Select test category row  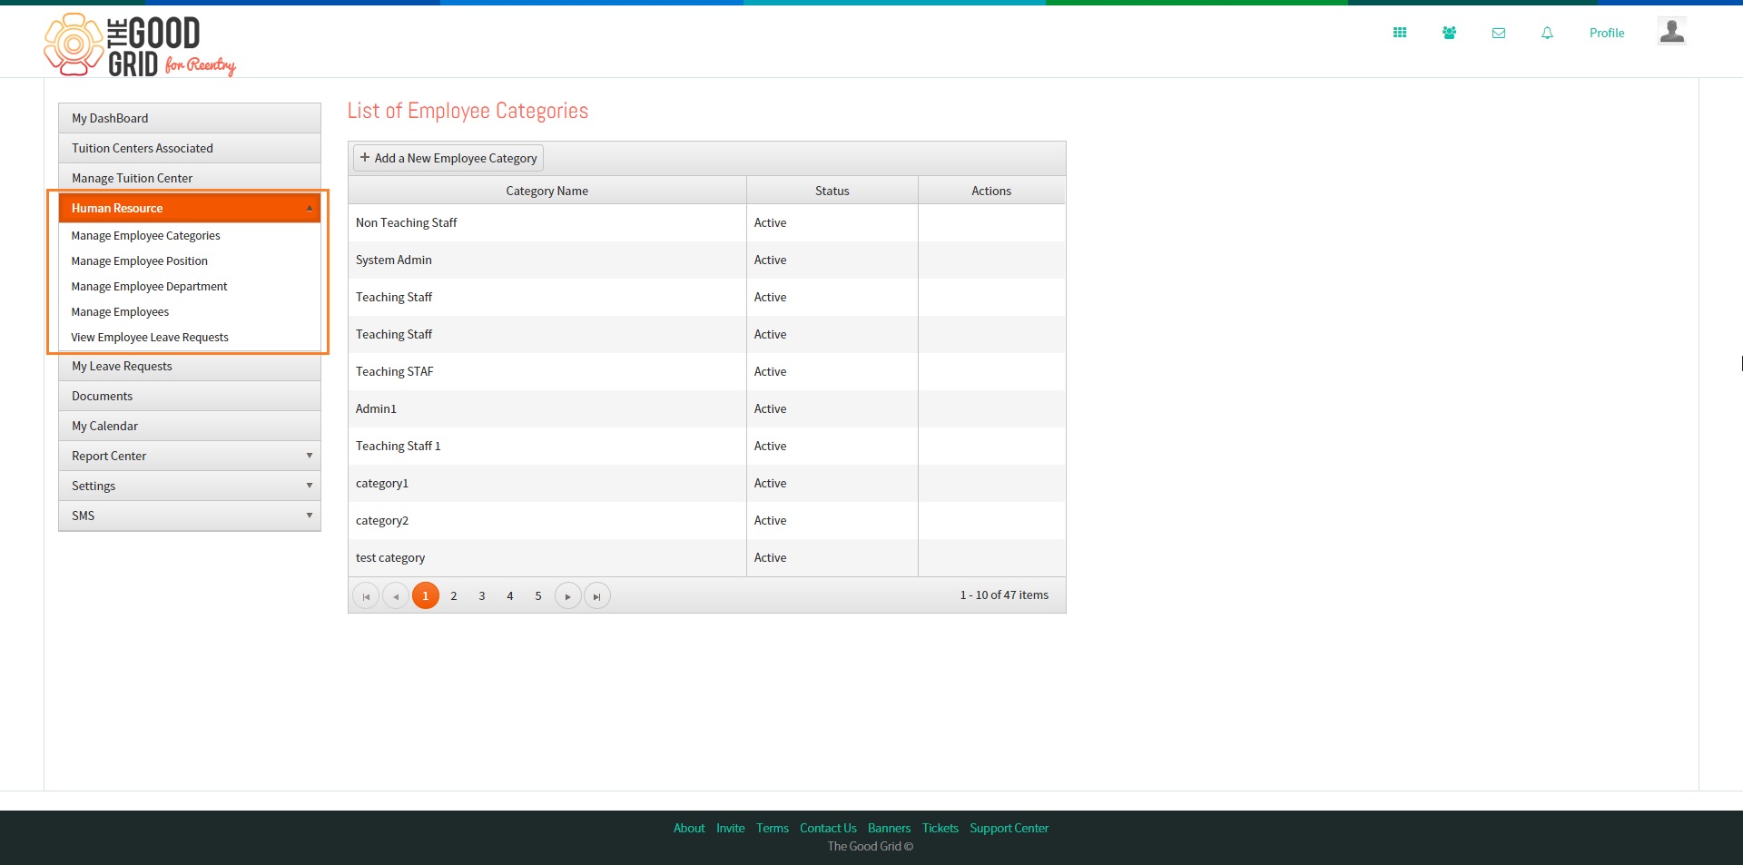pos(706,557)
